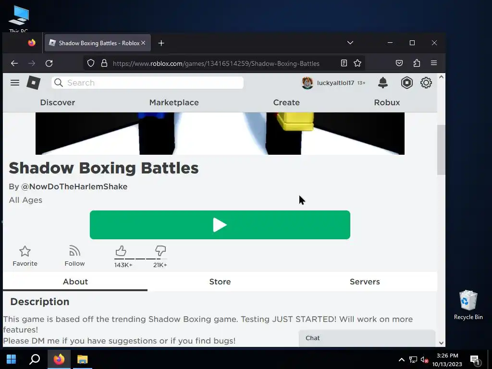Switch to the Servers tab
Viewport: 492px width, 369px height.
point(365,282)
